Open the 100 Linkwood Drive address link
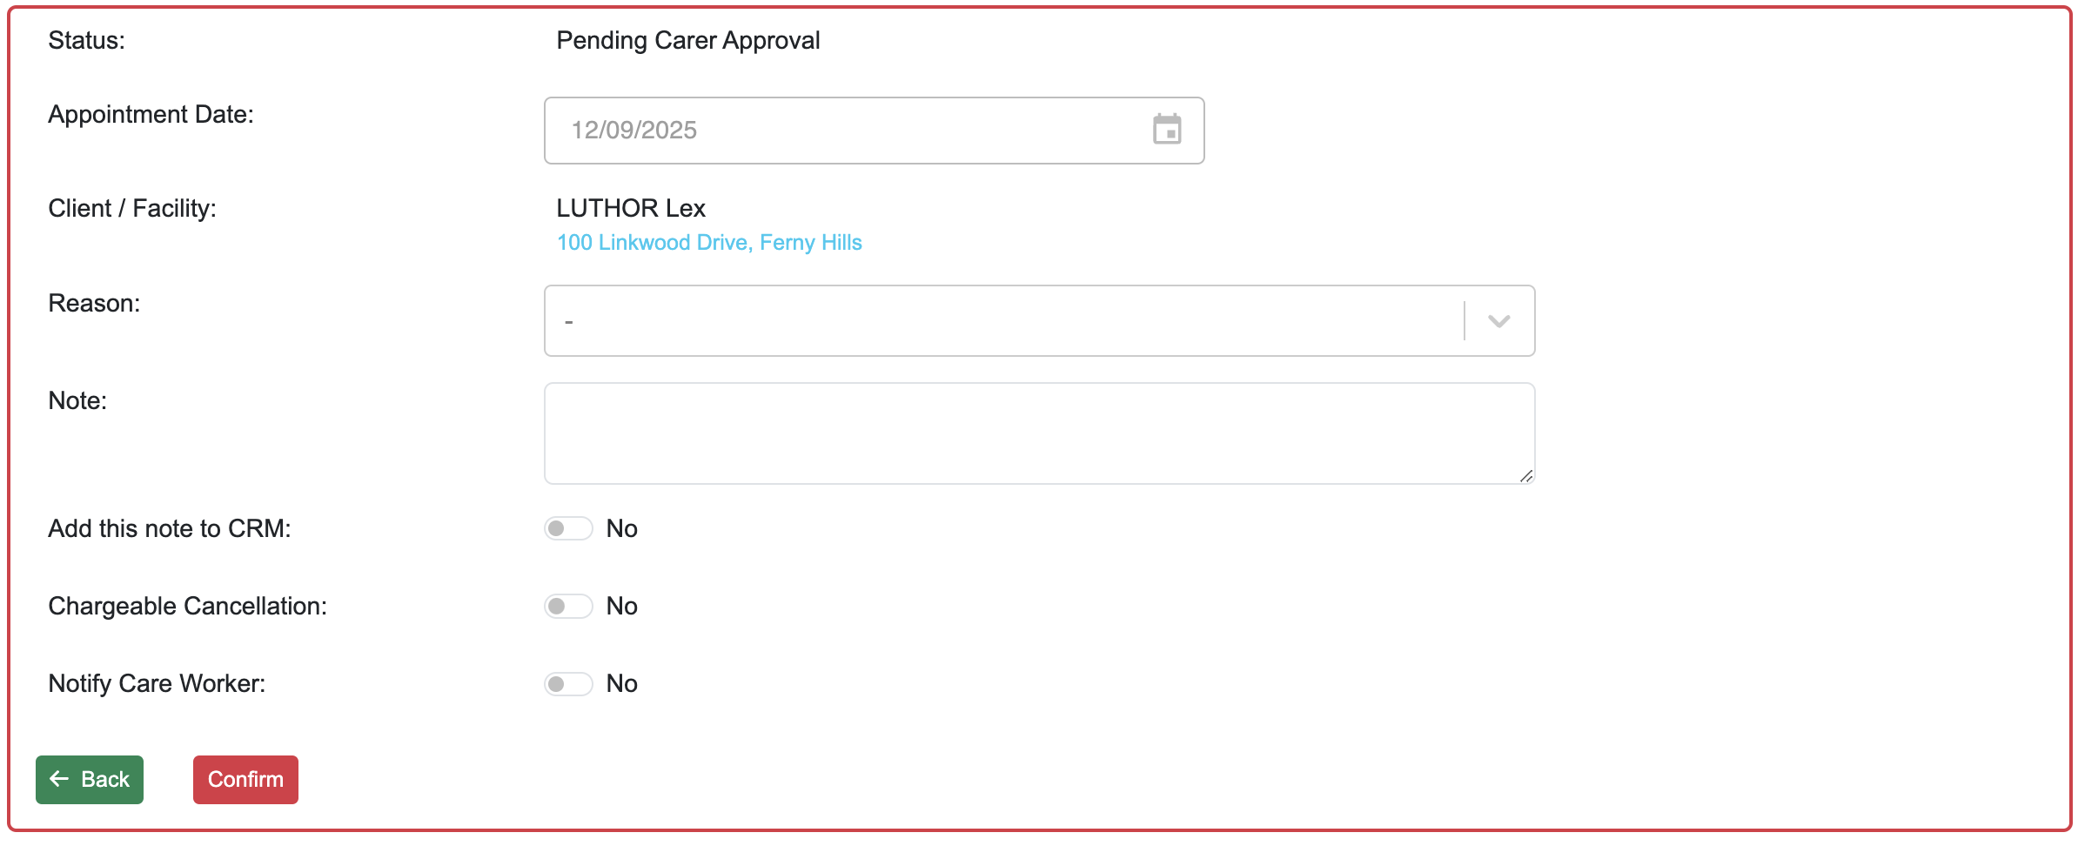 (x=709, y=242)
